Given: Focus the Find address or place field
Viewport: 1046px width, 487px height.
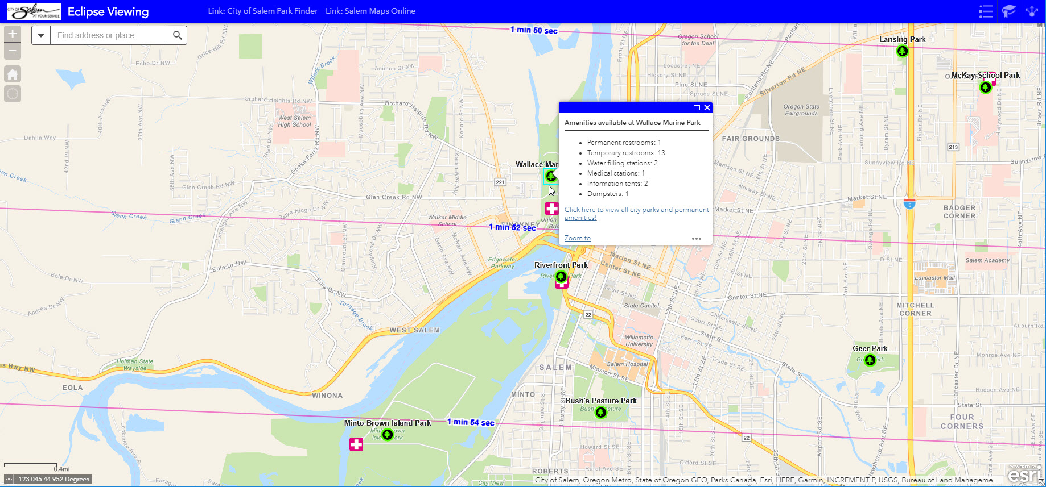Looking at the screenshot, I should (x=109, y=35).
